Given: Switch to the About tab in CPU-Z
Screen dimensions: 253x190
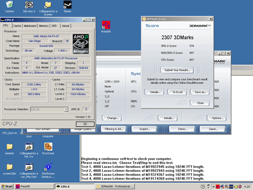Looking at the screenshot, I should coord(66,26).
